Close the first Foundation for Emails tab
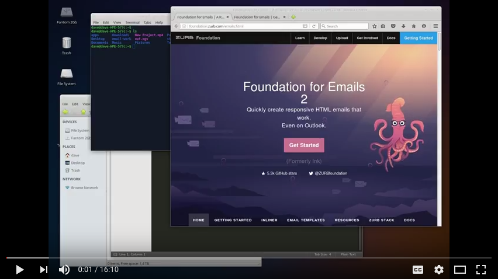 click(227, 17)
